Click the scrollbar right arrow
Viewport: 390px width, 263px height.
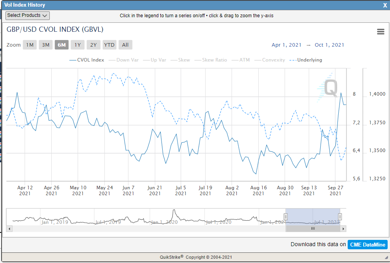[x=343, y=229]
